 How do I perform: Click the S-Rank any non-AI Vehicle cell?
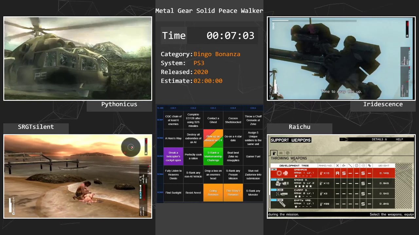pos(193,175)
